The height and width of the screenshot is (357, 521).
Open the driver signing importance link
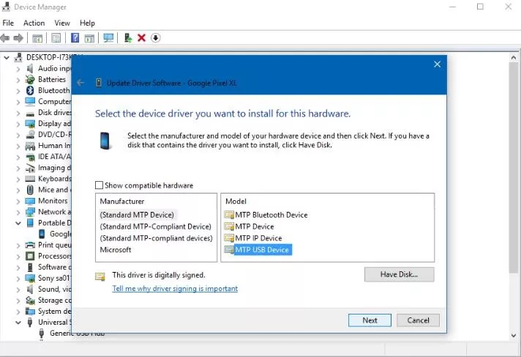coord(175,288)
